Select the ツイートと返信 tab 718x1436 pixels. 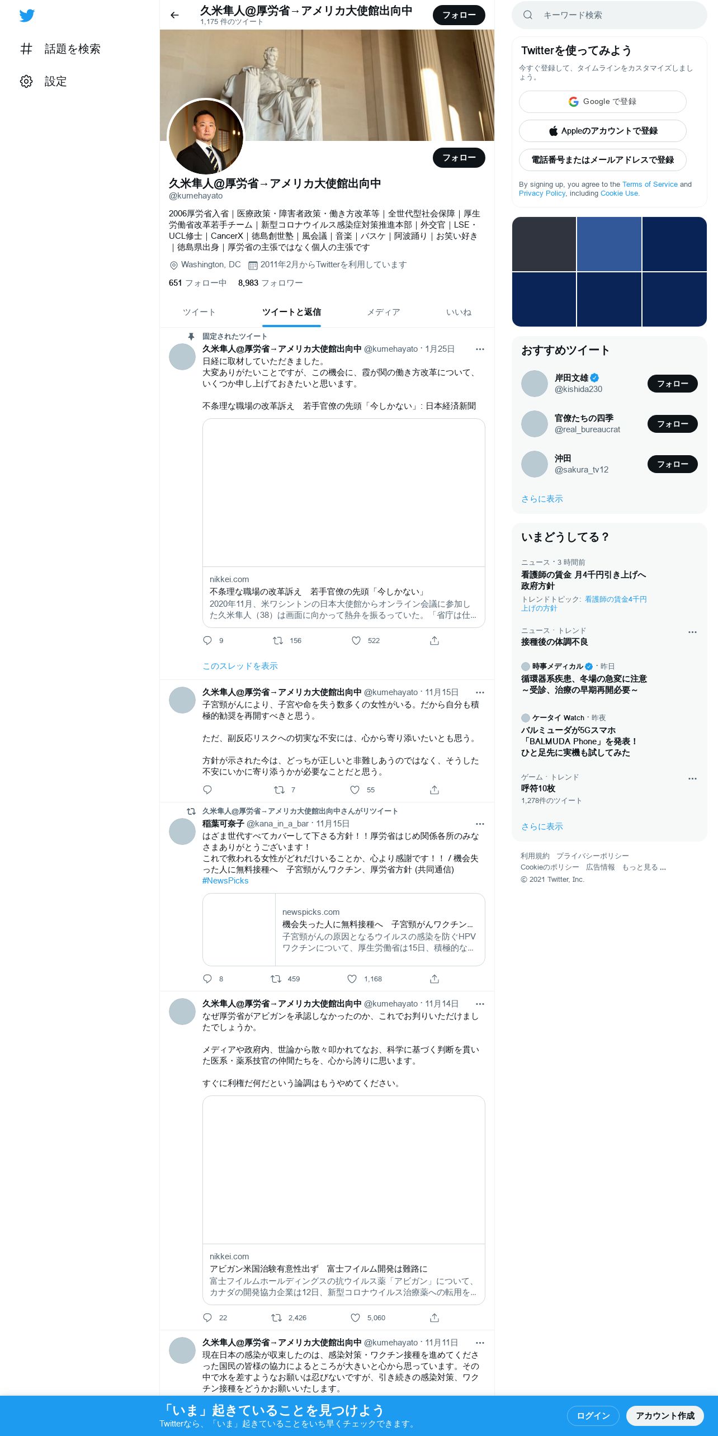tap(291, 312)
